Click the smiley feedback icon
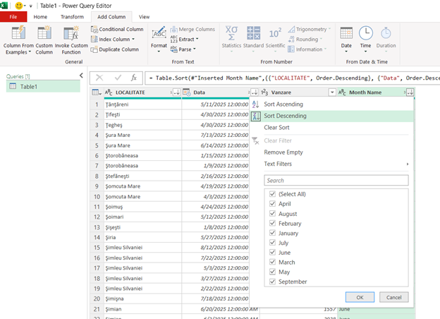Viewport: 440px width, 319px height. [x=19, y=6]
